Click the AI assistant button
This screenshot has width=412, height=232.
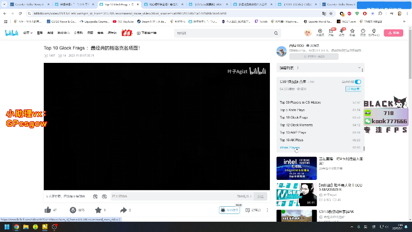click(x=229, y=210)
